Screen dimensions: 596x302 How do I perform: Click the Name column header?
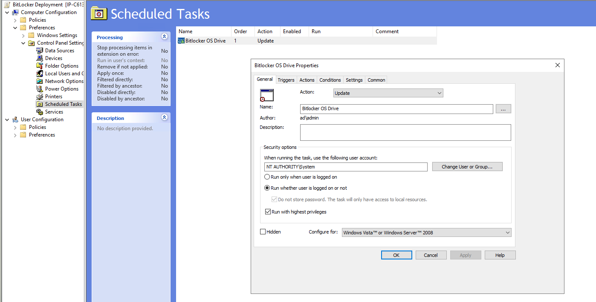[x=204, y=31]
